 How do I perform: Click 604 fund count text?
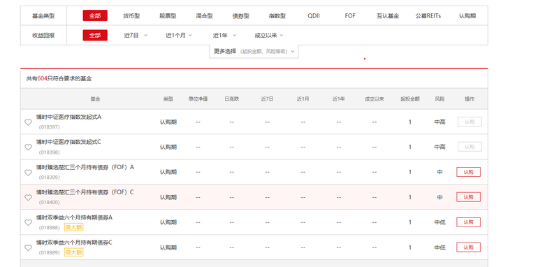point(42,78)
